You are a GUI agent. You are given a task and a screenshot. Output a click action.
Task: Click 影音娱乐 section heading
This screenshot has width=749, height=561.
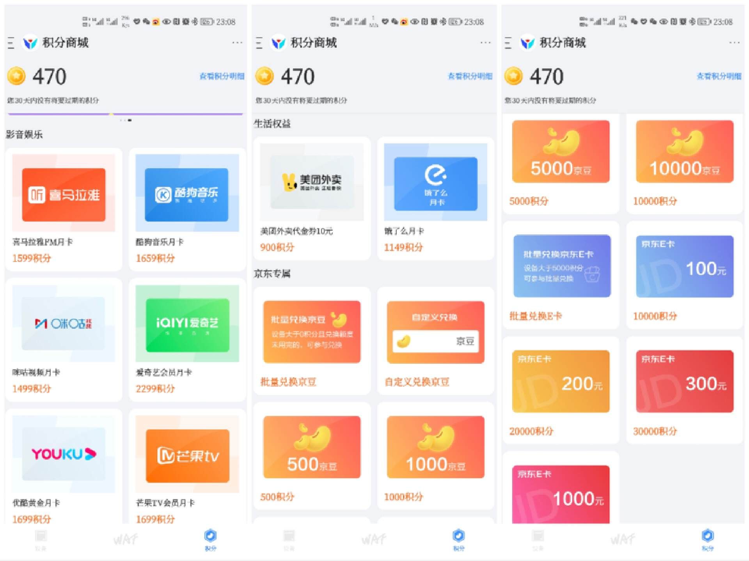point(24,134)
